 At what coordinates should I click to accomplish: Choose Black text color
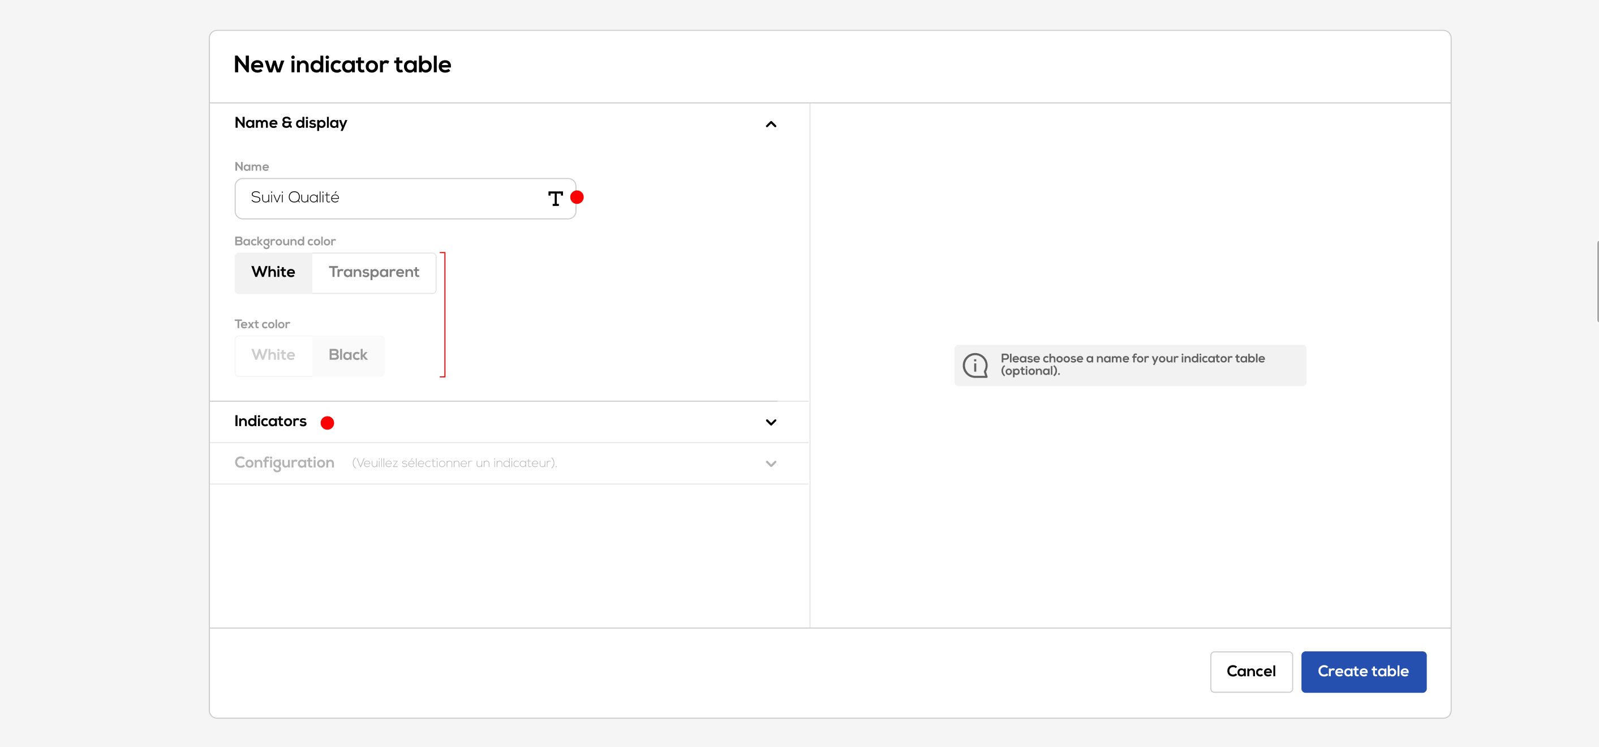pyautogui.click(x=347, y=355)
